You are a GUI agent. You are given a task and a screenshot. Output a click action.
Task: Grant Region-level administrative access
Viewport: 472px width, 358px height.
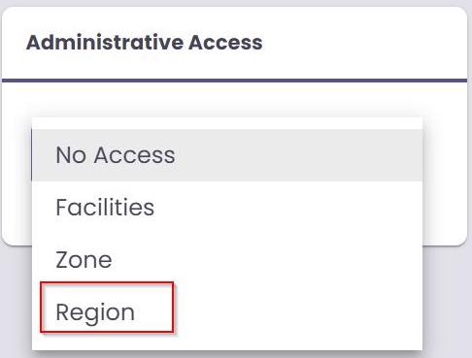[x=227, y=311]
